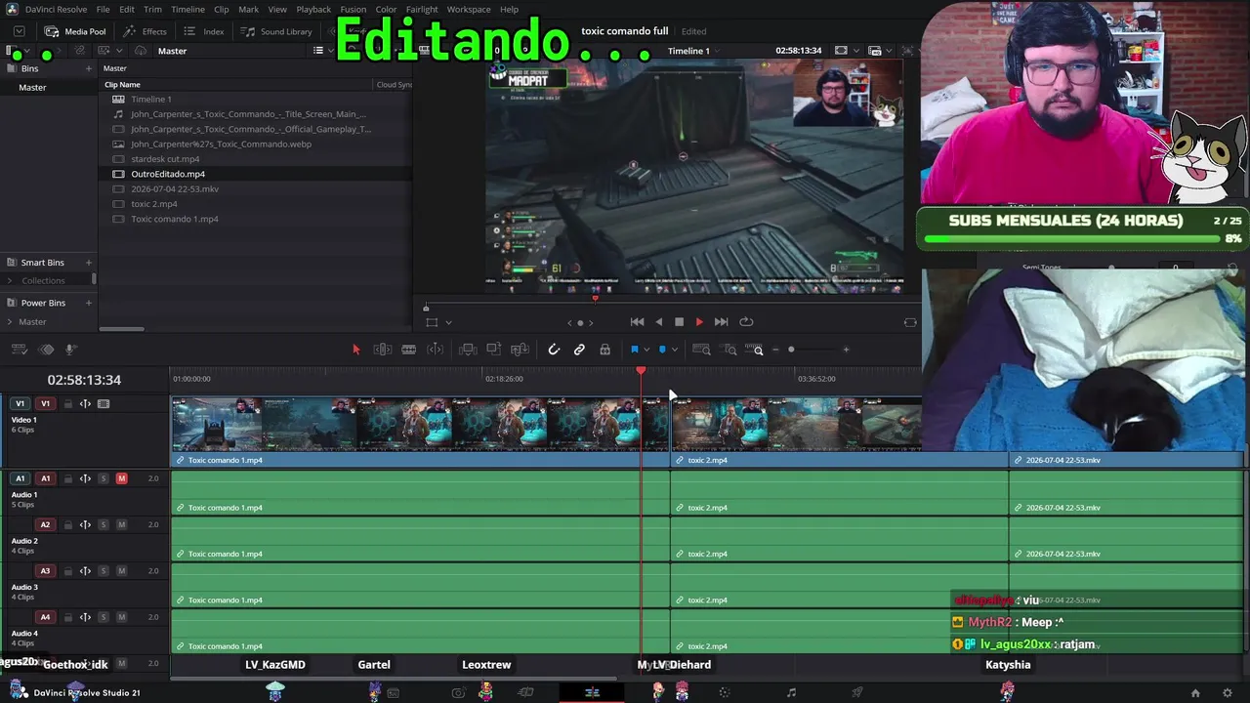Open Project Settings gear icon
This screenshot has width=1250, height=703.
click(1228, 693)
